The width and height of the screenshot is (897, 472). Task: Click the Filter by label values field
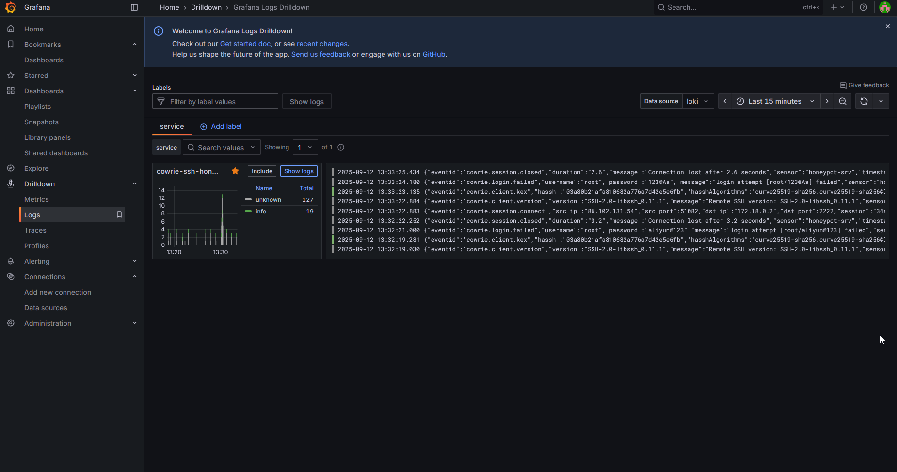221,102
